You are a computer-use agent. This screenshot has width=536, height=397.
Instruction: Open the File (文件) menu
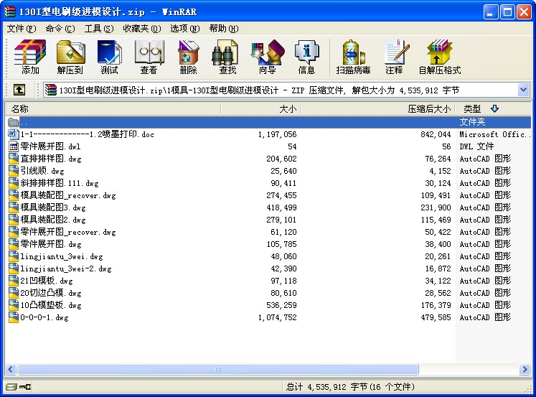pyautogui.click(x=22, y=29)
